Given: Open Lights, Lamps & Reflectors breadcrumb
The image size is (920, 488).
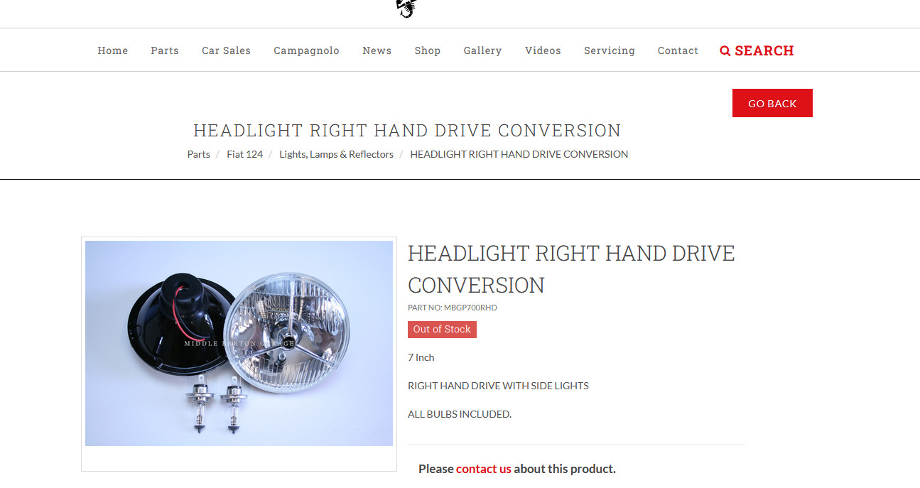Looking at the screenshot, I should [336, 154].
